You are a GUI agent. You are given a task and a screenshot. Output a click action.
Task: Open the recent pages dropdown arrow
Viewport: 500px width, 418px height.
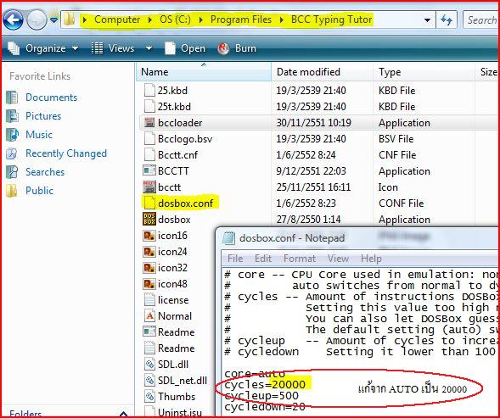click(x=53, y=20)
